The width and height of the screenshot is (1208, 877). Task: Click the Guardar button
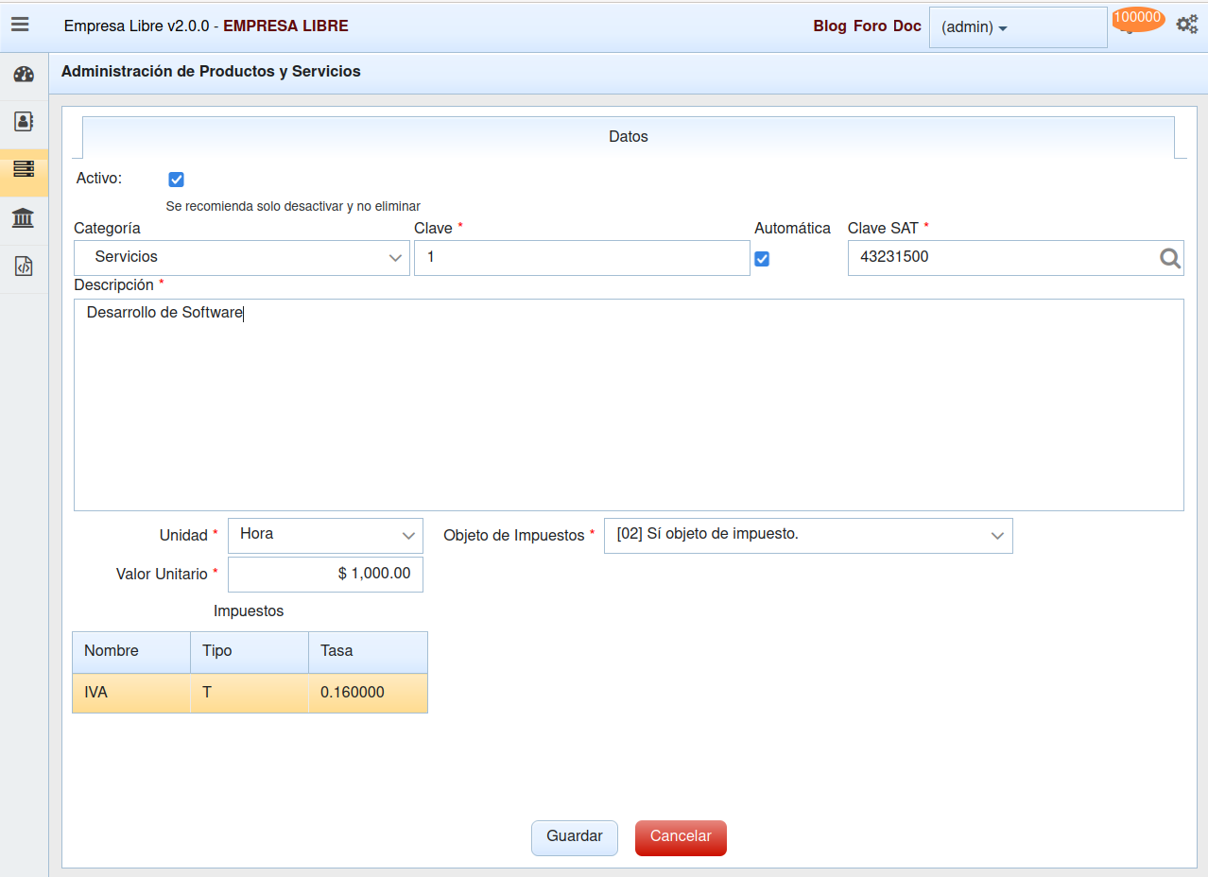click(x=575, y=837)
